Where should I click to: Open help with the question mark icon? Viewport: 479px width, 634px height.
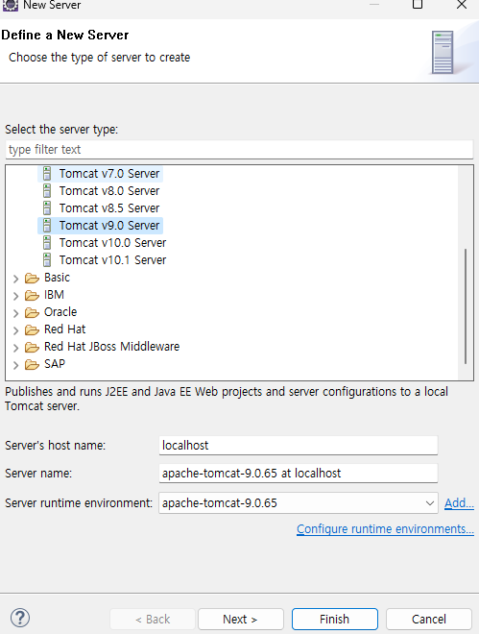pos(20,618)
